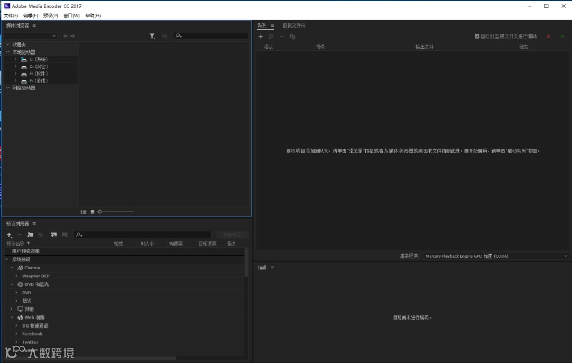Export the selected presets

click(65, 234)
